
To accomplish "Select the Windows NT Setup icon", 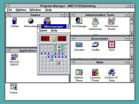I will [111, 72].
